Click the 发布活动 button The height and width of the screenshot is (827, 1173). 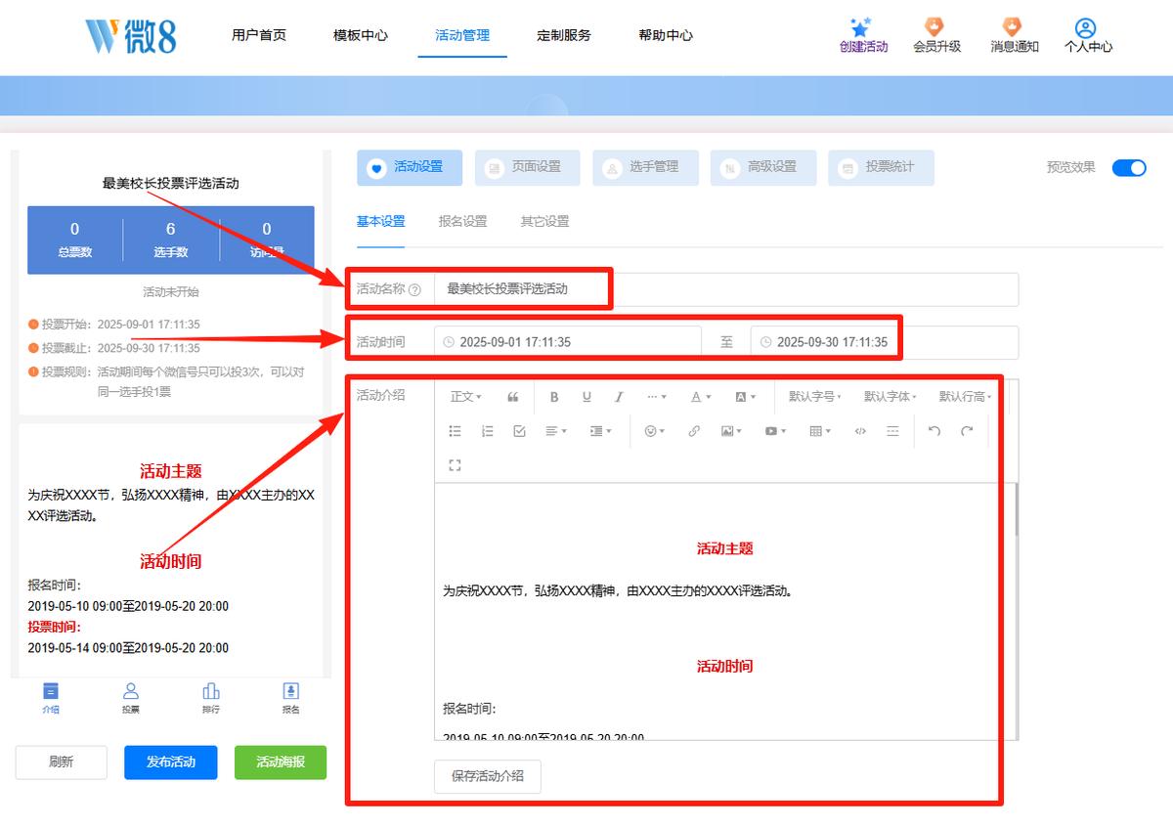pyautogui.click(x=171, y=762)
